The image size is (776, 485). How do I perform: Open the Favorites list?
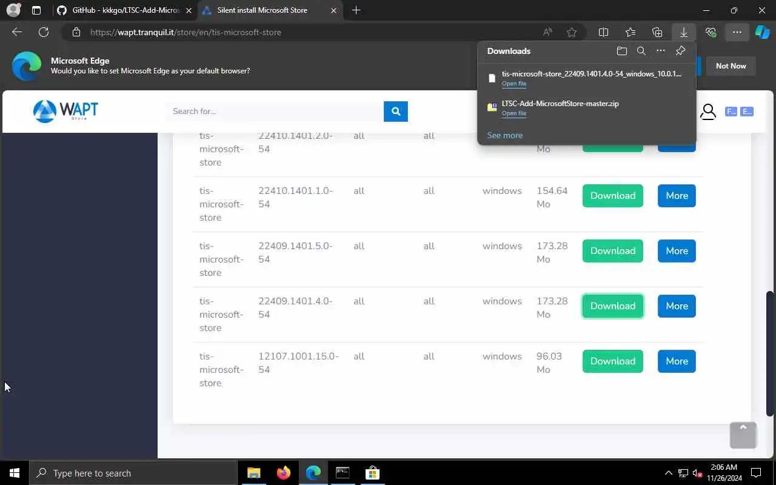click(630, 32)
